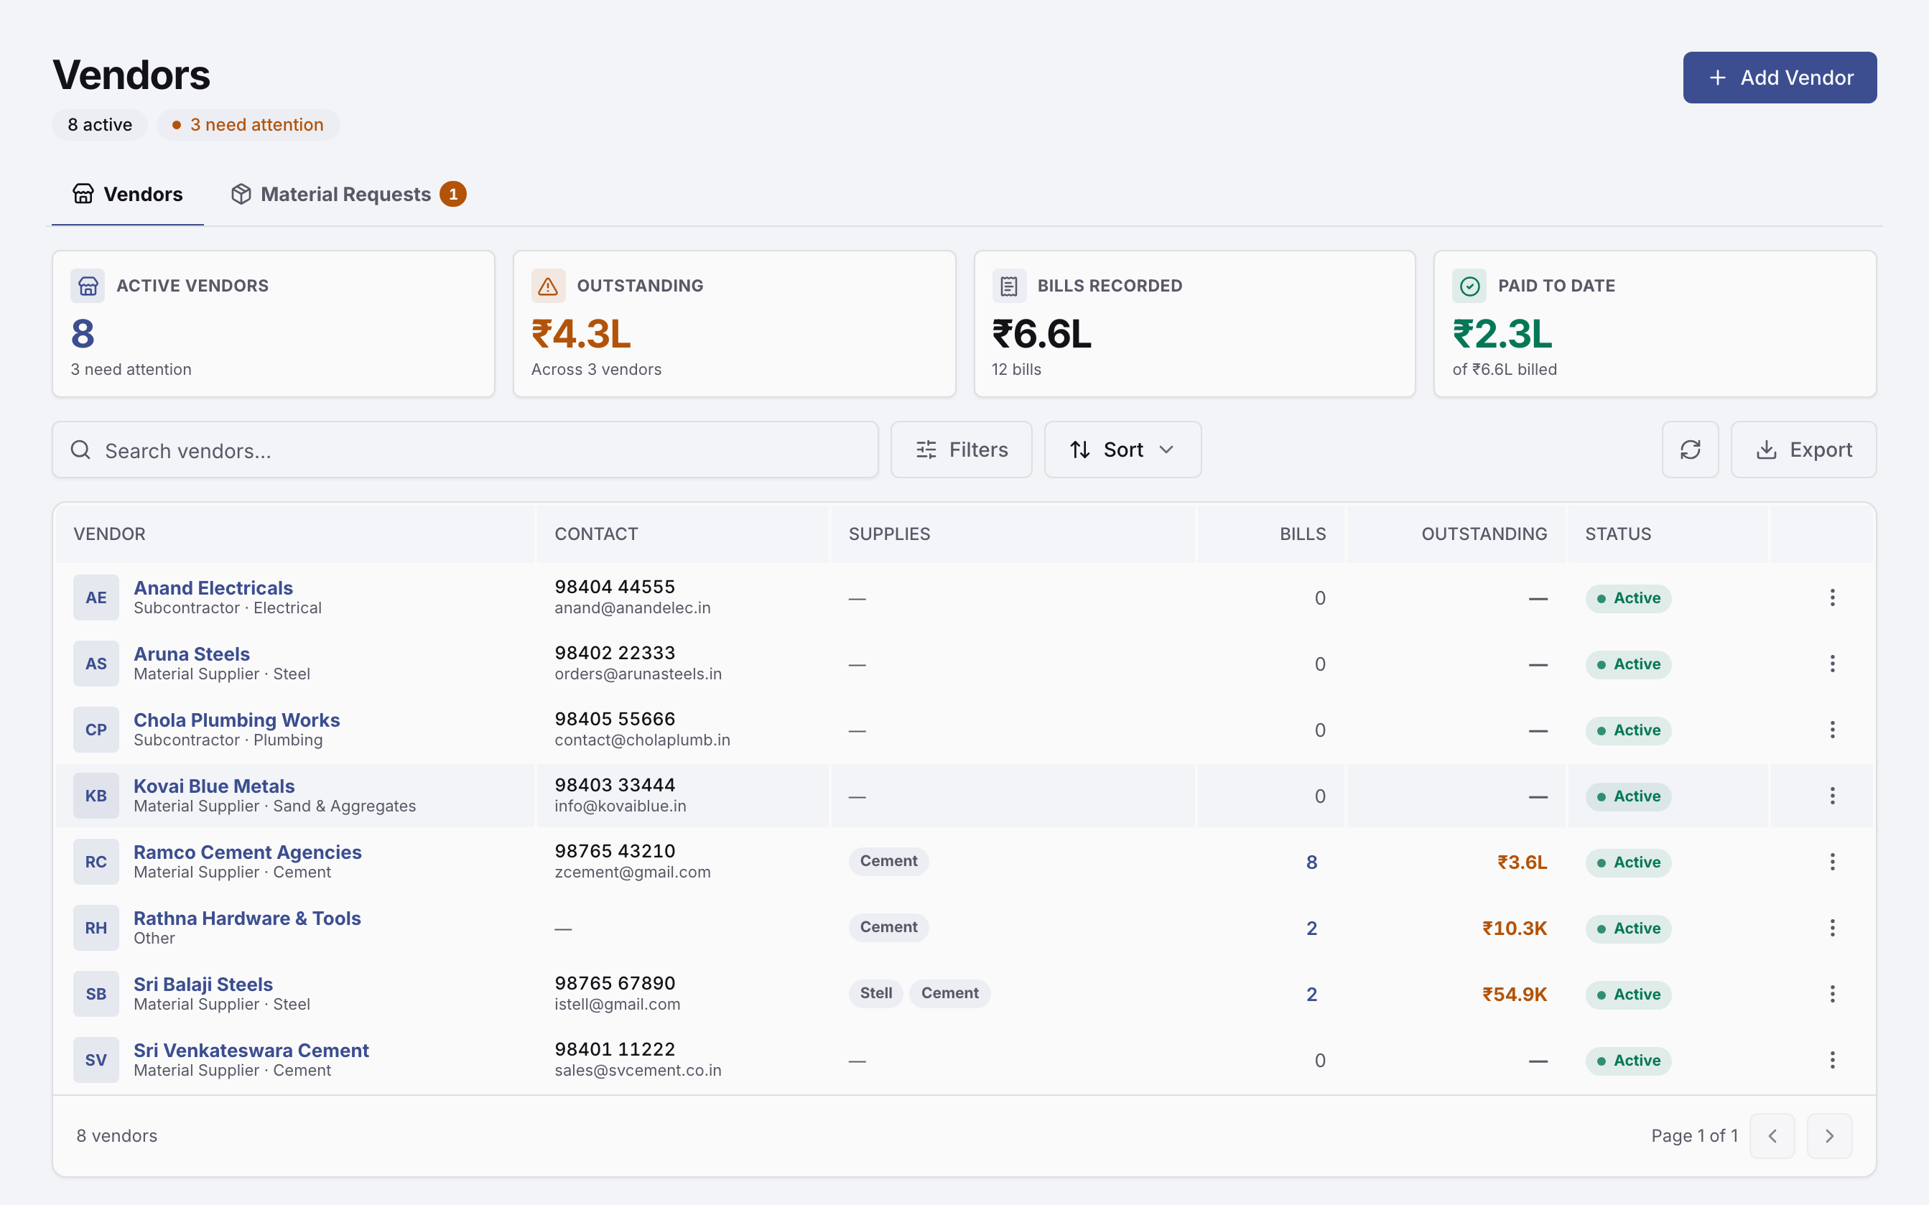Image resolution: width=1929 pixels, height=1205 pixels.
Task: Click the search magnifier icon
Action: coord(80,450)
